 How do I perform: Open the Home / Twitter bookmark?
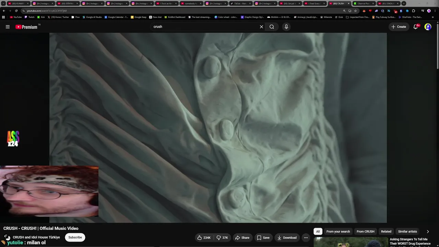(x=58, y=17)
